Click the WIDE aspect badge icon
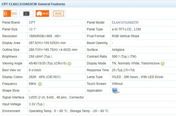The width and height of the screenshot is (176, 116). (x=58, y=14)
